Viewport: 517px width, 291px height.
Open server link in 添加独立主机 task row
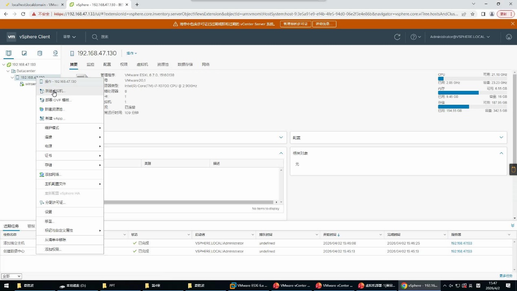[461, 243]
